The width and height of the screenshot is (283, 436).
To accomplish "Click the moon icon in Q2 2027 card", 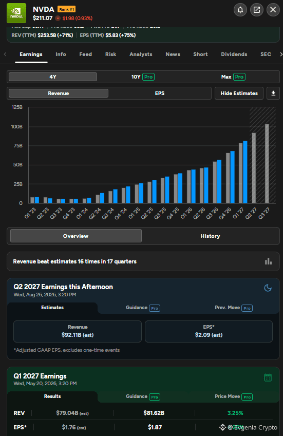I will click(x=268, y=288).
